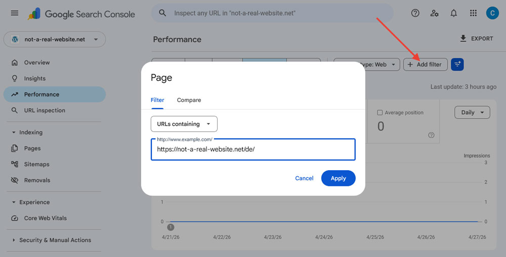Screen dimensions: 506x257
Task: Click the Add filter button
Action: click(426, 65)
